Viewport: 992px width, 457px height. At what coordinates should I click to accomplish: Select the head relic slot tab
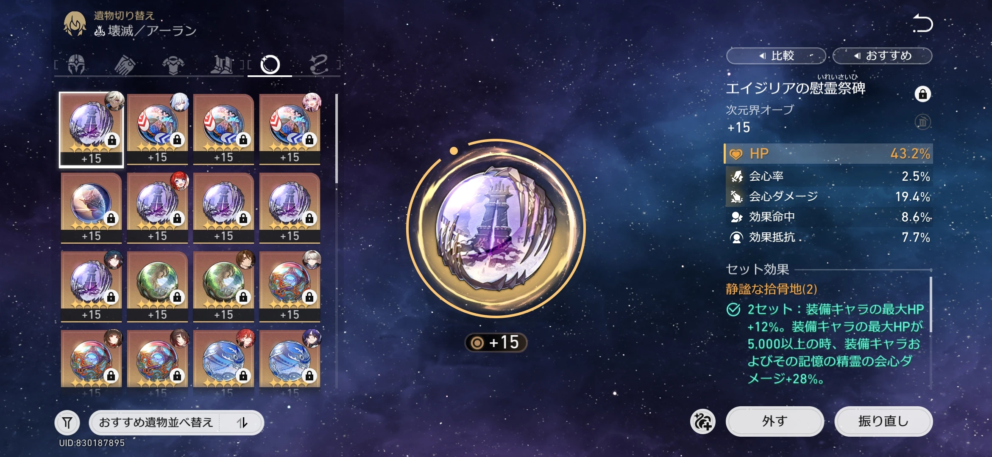77,65
